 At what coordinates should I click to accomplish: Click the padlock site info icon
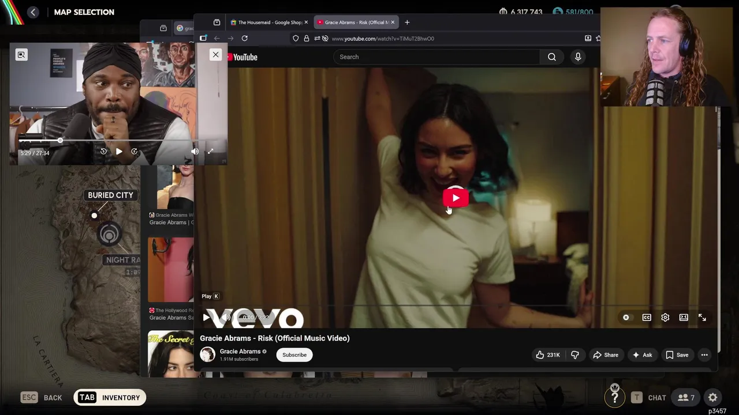[x=307, y=39]
